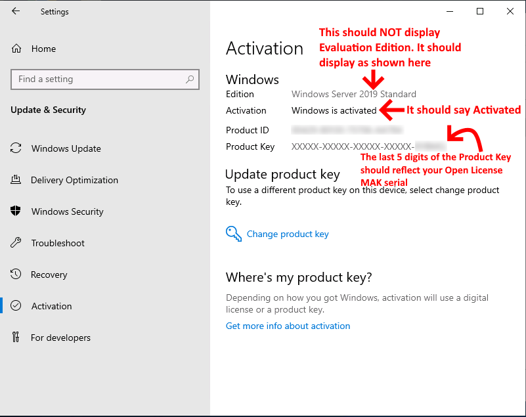Click the search magnifier icon

click(190, 79)
